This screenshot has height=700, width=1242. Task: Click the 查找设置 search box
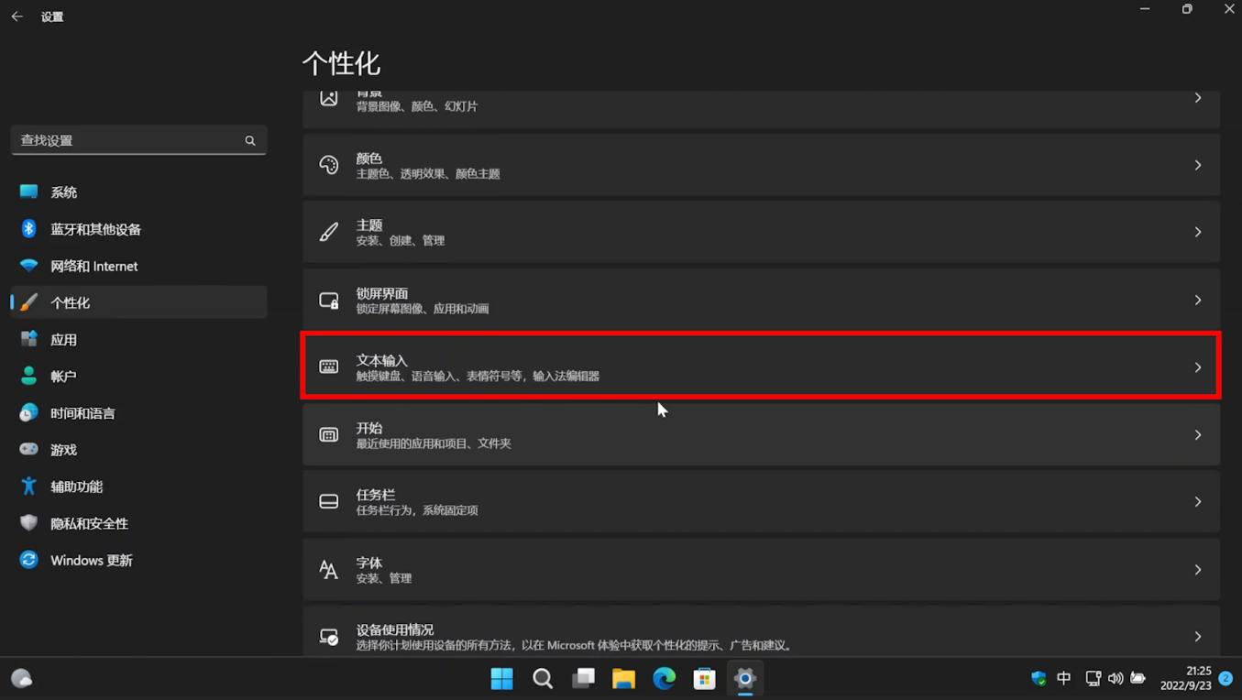click(x=138, y=140)
